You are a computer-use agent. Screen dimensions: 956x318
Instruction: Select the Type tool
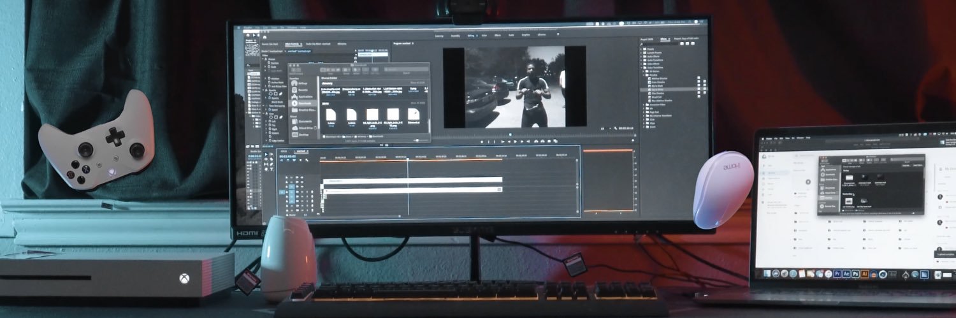[x=272, y=170]
